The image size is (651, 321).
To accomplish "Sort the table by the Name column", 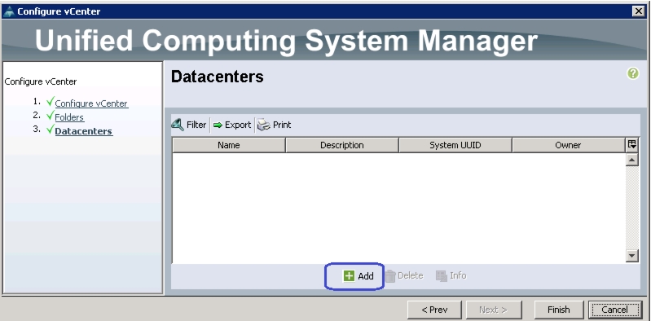I will [x=229, y=145].
